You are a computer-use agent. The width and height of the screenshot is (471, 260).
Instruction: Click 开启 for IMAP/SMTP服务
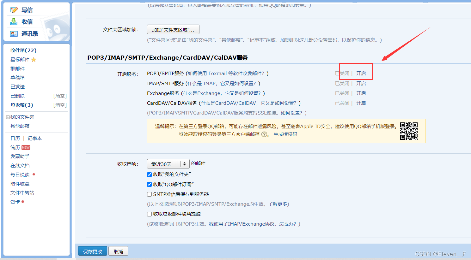[361, 84]
